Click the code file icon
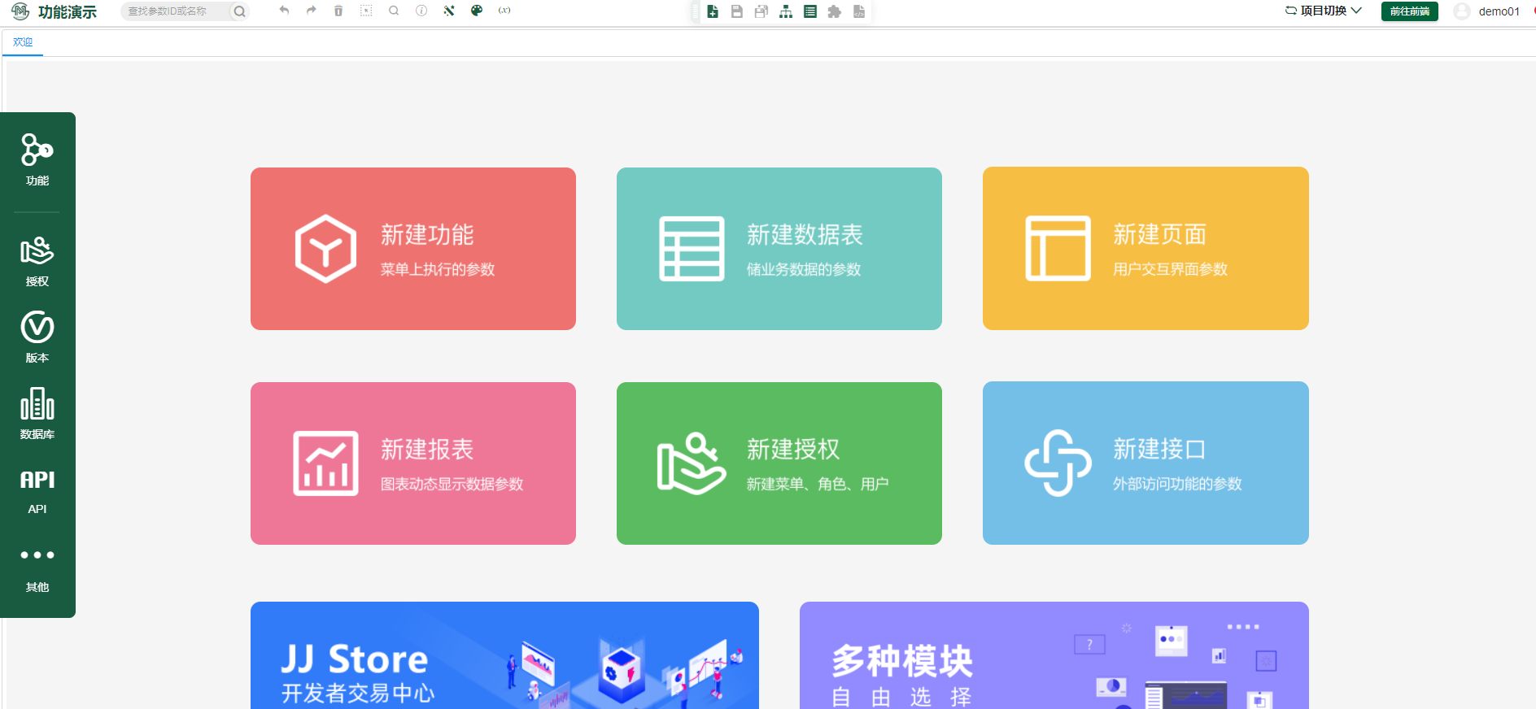Screen dimensions: 1536x709 859,11
